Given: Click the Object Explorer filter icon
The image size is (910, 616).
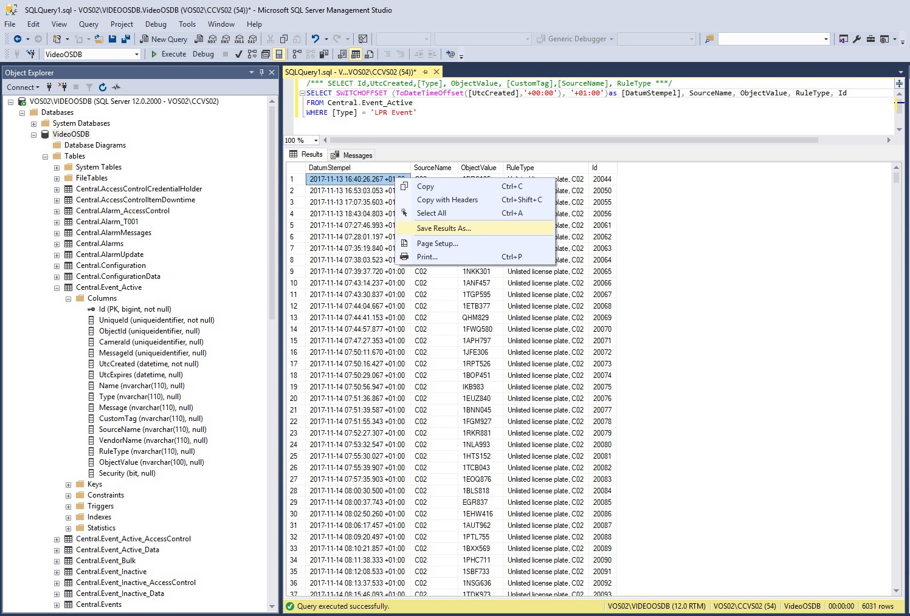Looking at the screenshot, I should pos(89,87).
